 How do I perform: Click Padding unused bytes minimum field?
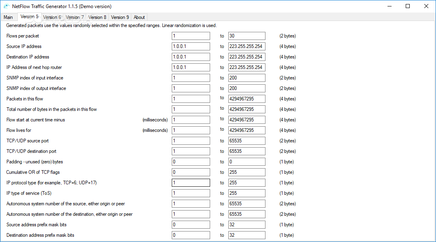[x=191, y=162]
